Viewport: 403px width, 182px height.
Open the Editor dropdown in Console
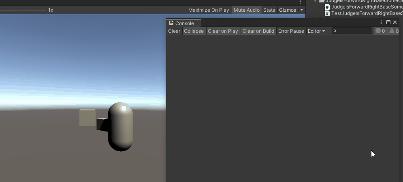316,31
